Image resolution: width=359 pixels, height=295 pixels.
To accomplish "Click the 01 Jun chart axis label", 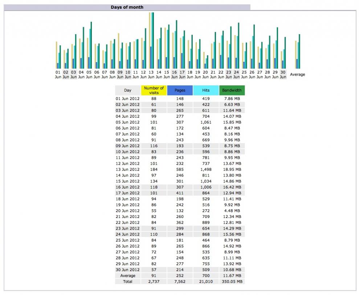I will click(58, 74).
